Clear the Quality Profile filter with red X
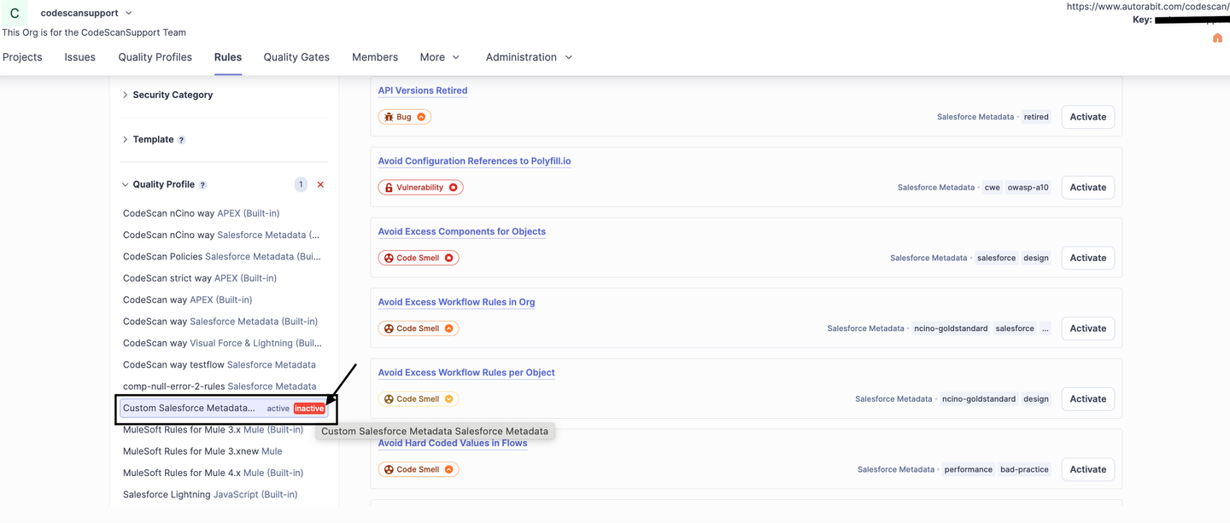Viewport: 1230px width, 523px height. click(x=320, y=184)
